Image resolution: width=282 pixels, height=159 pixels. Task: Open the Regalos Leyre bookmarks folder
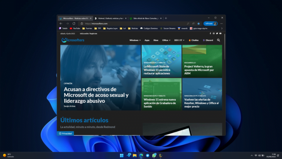tap(110, 28)
